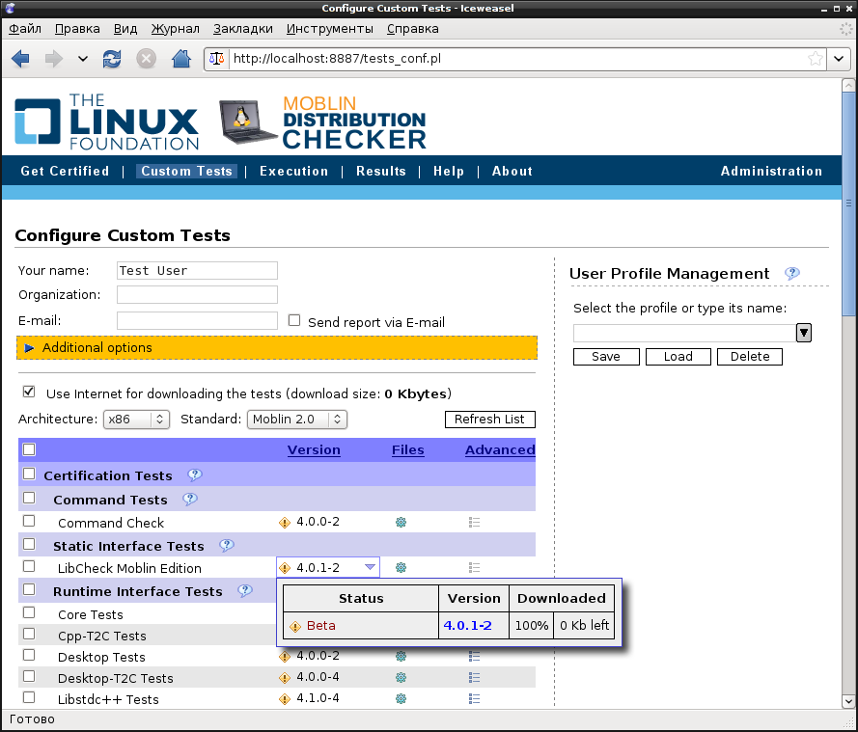The height and width of the screenshot is (732, 858).
Task: Click files gear icon for Desktop Tests
Action: [401, 656]
